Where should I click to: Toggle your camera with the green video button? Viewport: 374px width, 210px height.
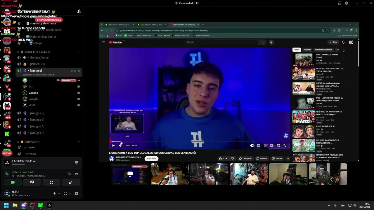pyautogui.click(x=13, y=182)
